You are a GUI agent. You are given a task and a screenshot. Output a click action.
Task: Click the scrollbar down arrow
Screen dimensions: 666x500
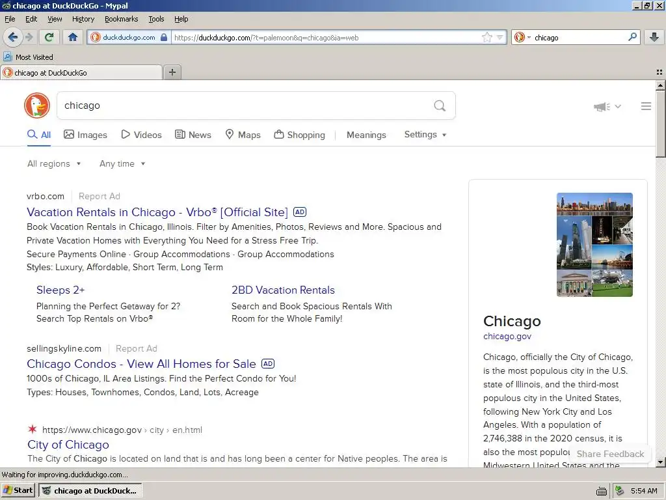[661, 462]
